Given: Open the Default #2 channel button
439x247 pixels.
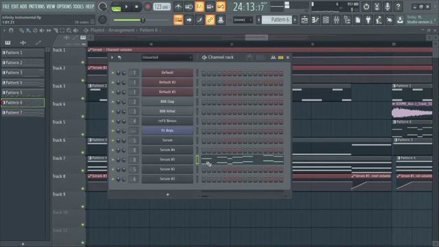Looking at the screenshot, I should 167,82.
